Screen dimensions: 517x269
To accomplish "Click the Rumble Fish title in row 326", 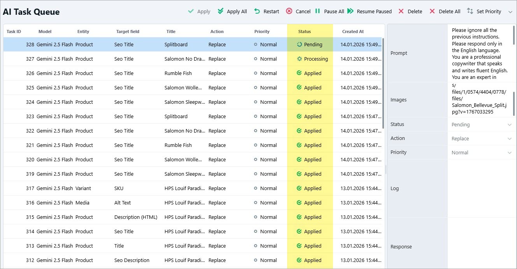I will click(x=178, y=73).
